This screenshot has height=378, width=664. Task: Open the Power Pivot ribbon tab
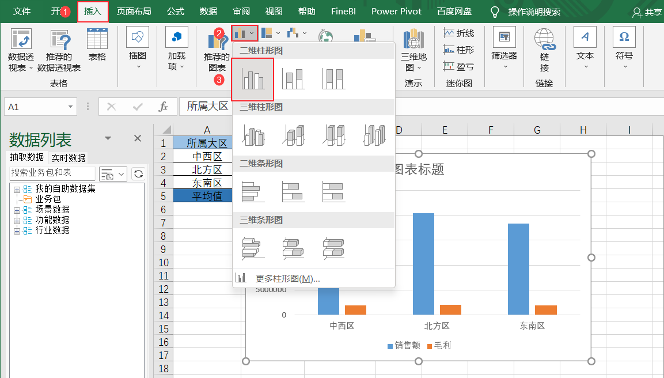(x=396, y=12)
